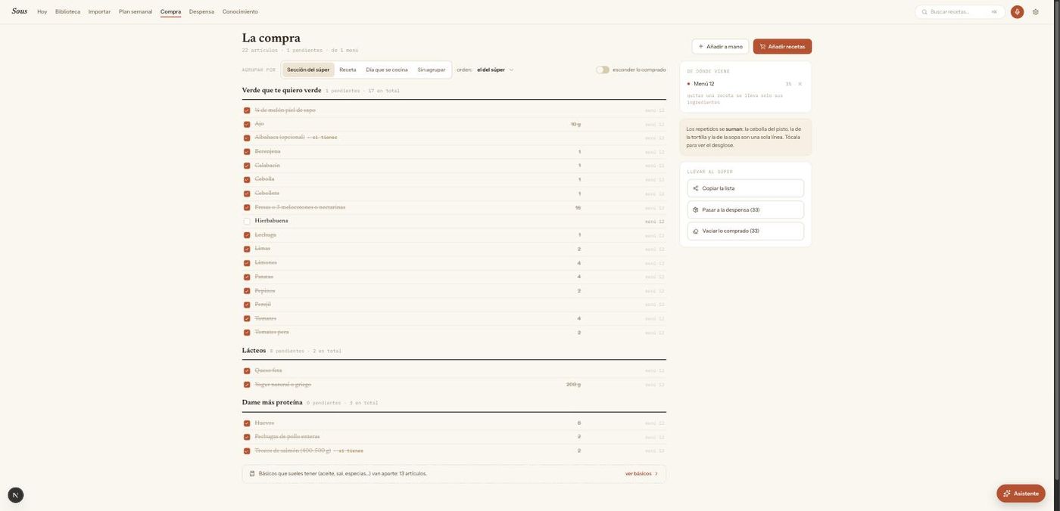Remove Menú 12 with its X icon

[800, 84]
